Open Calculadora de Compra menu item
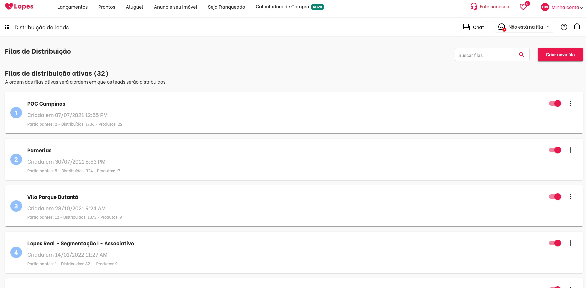 pos(282,7)
